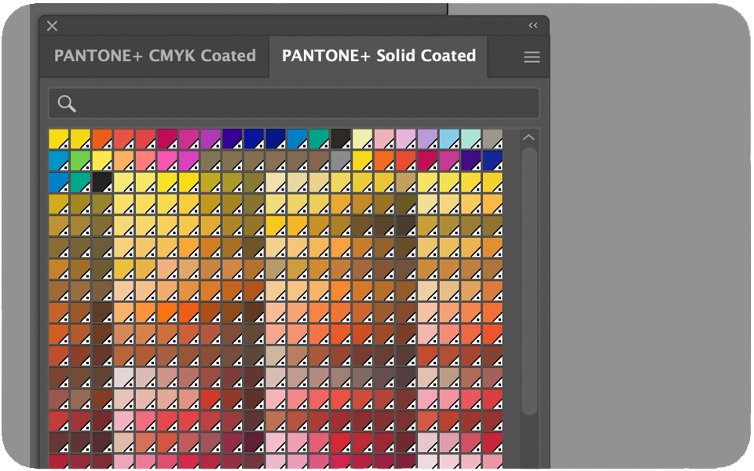
Task: Pick the black swatch in the top row
Action: [x=340, y=139]
